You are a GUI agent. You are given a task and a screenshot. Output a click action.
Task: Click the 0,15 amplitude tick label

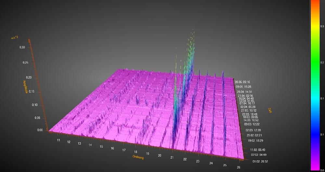coord(32,92)
